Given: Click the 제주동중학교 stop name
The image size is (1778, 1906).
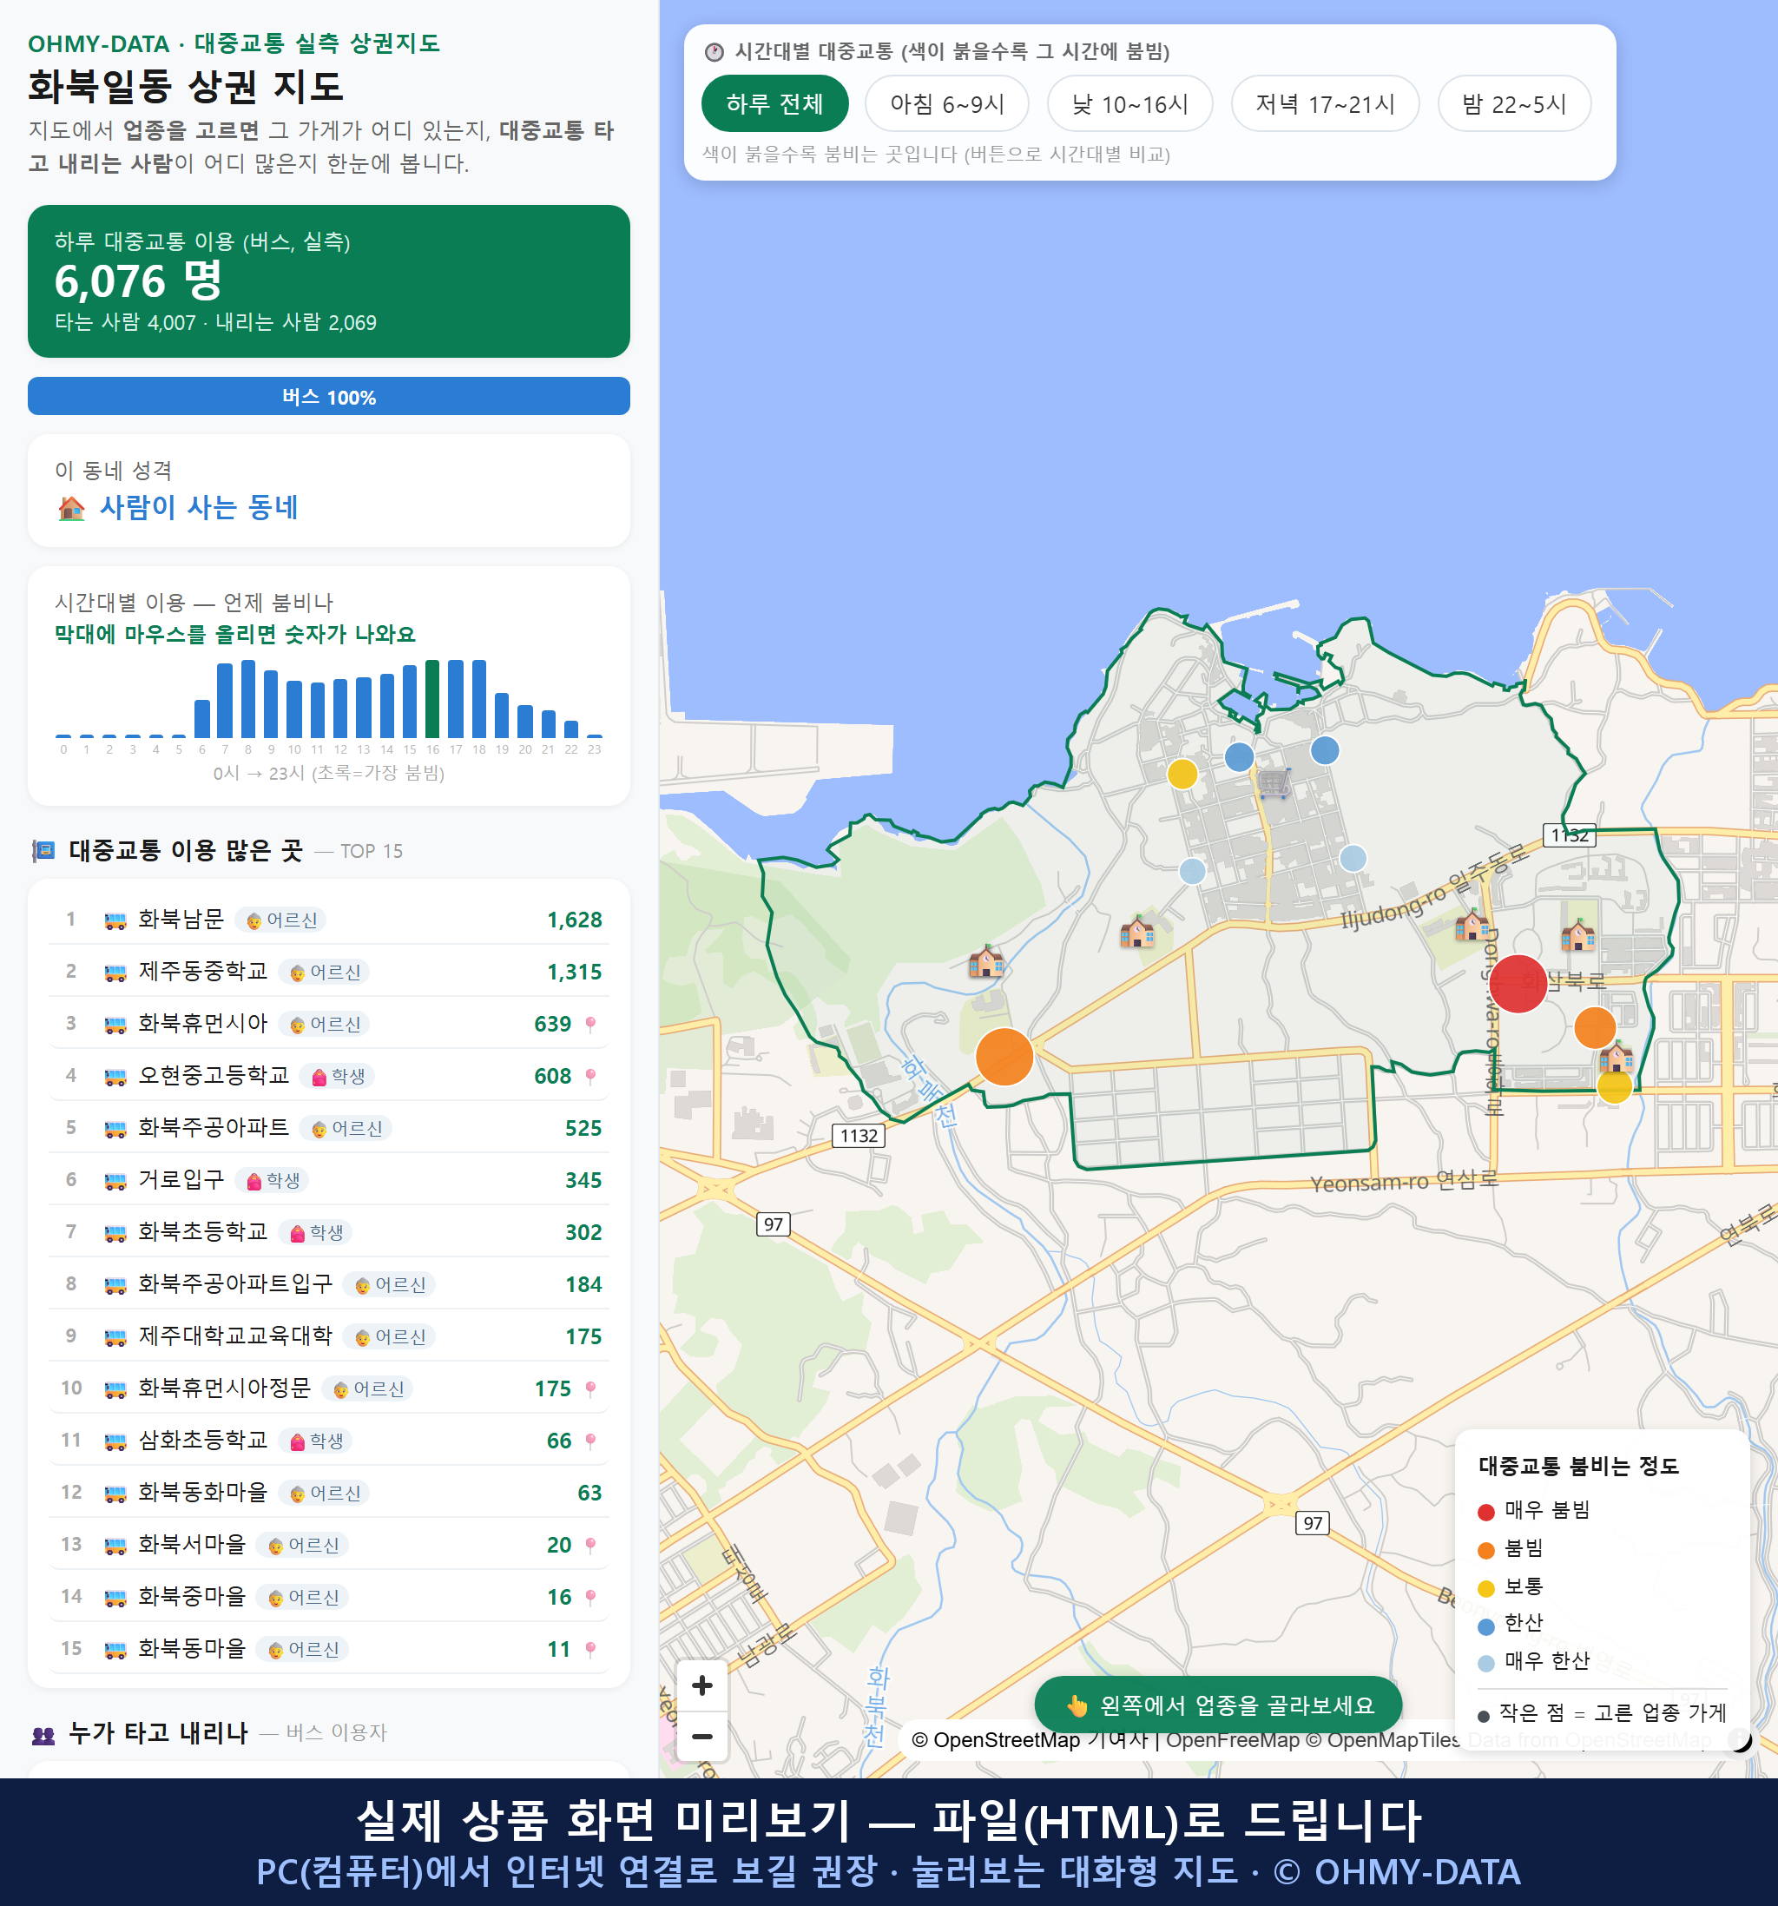Looking at the screenshot, I should point(202,971).
